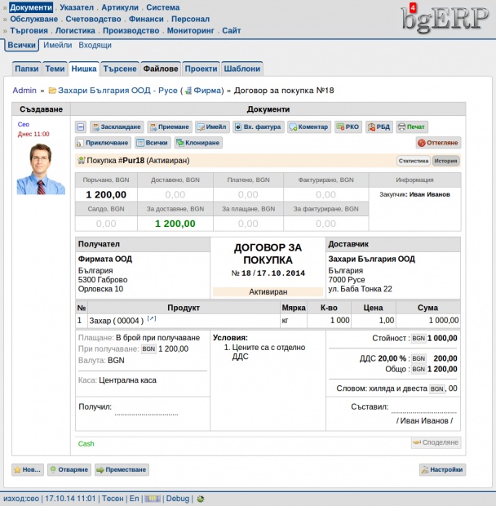496x506 pixels.
Task: Click the изход:сео logout link
Action: click(x=21, y=499)
